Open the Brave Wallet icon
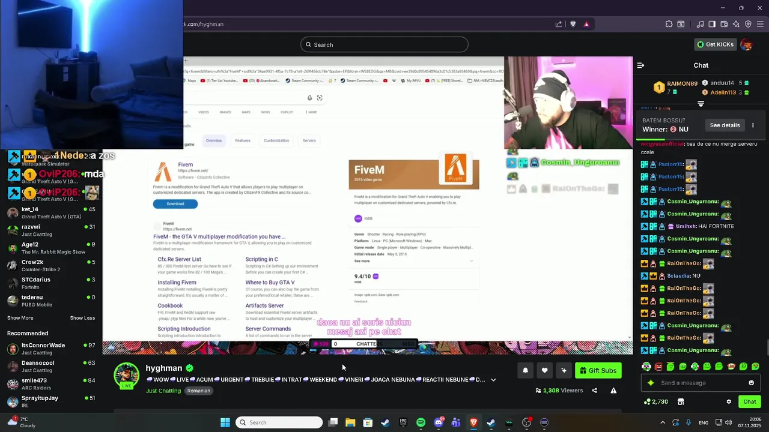 tap(724, 24)
